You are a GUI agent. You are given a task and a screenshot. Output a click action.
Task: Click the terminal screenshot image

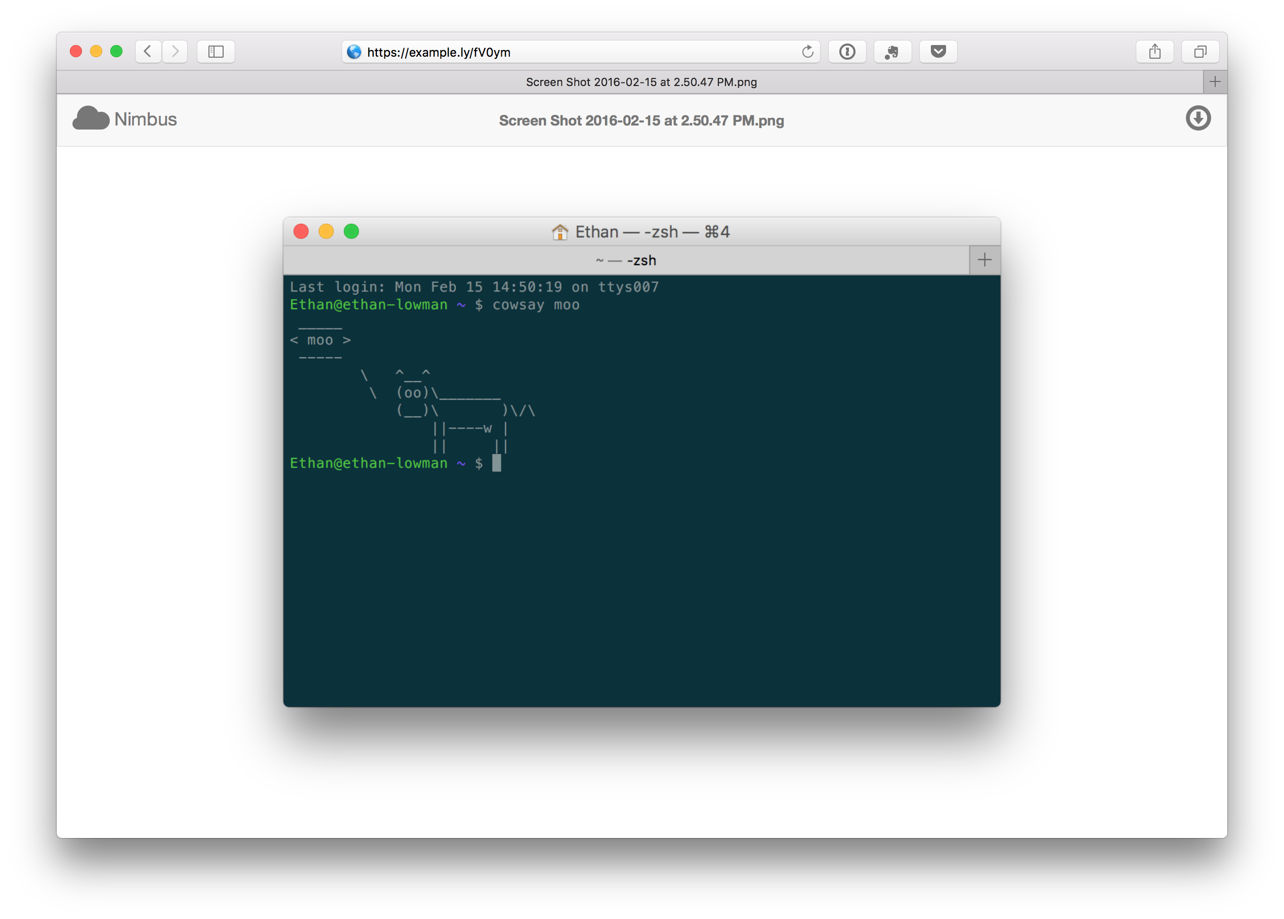point(641,487)
